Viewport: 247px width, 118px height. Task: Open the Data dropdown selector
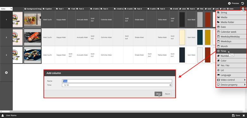pyautogui.click(x=6, y=9)
